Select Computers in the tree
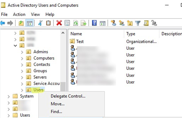182x118 pixels. (x=44, y=58)
